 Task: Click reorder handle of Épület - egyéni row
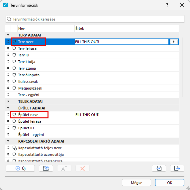(8, 134)
